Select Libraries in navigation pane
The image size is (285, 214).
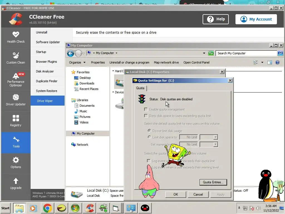coord(82,100)
